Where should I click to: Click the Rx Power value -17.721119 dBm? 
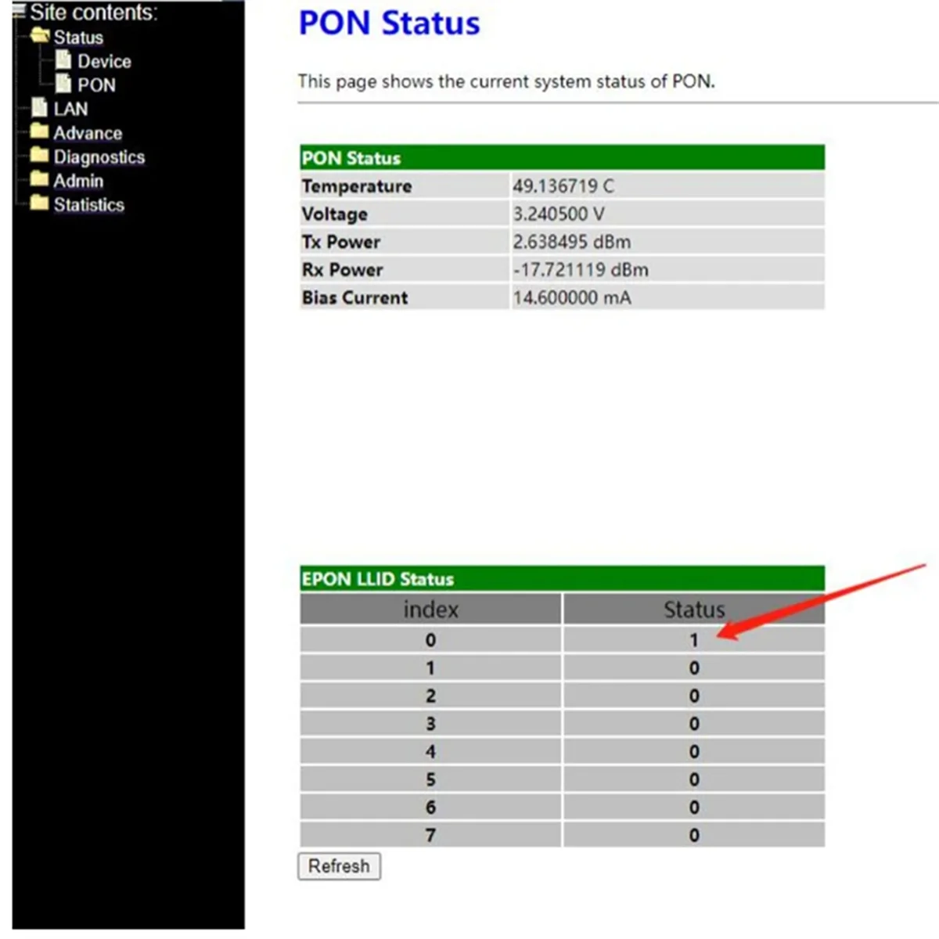tap(581, 270)
